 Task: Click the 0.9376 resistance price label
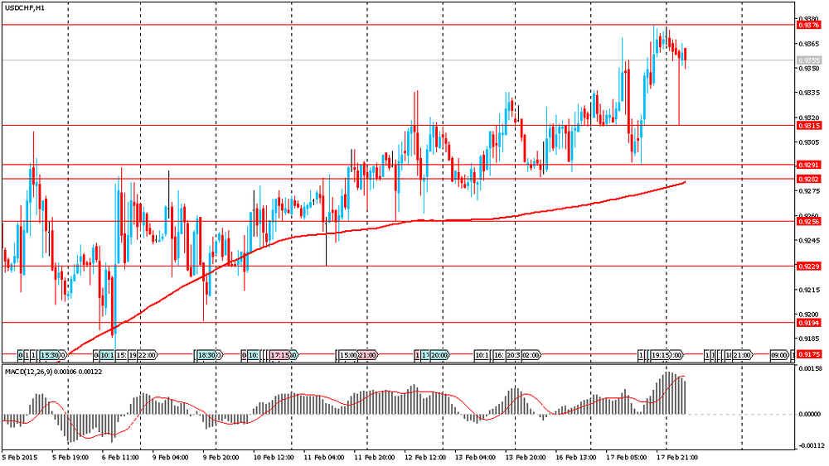pos(809,25)
